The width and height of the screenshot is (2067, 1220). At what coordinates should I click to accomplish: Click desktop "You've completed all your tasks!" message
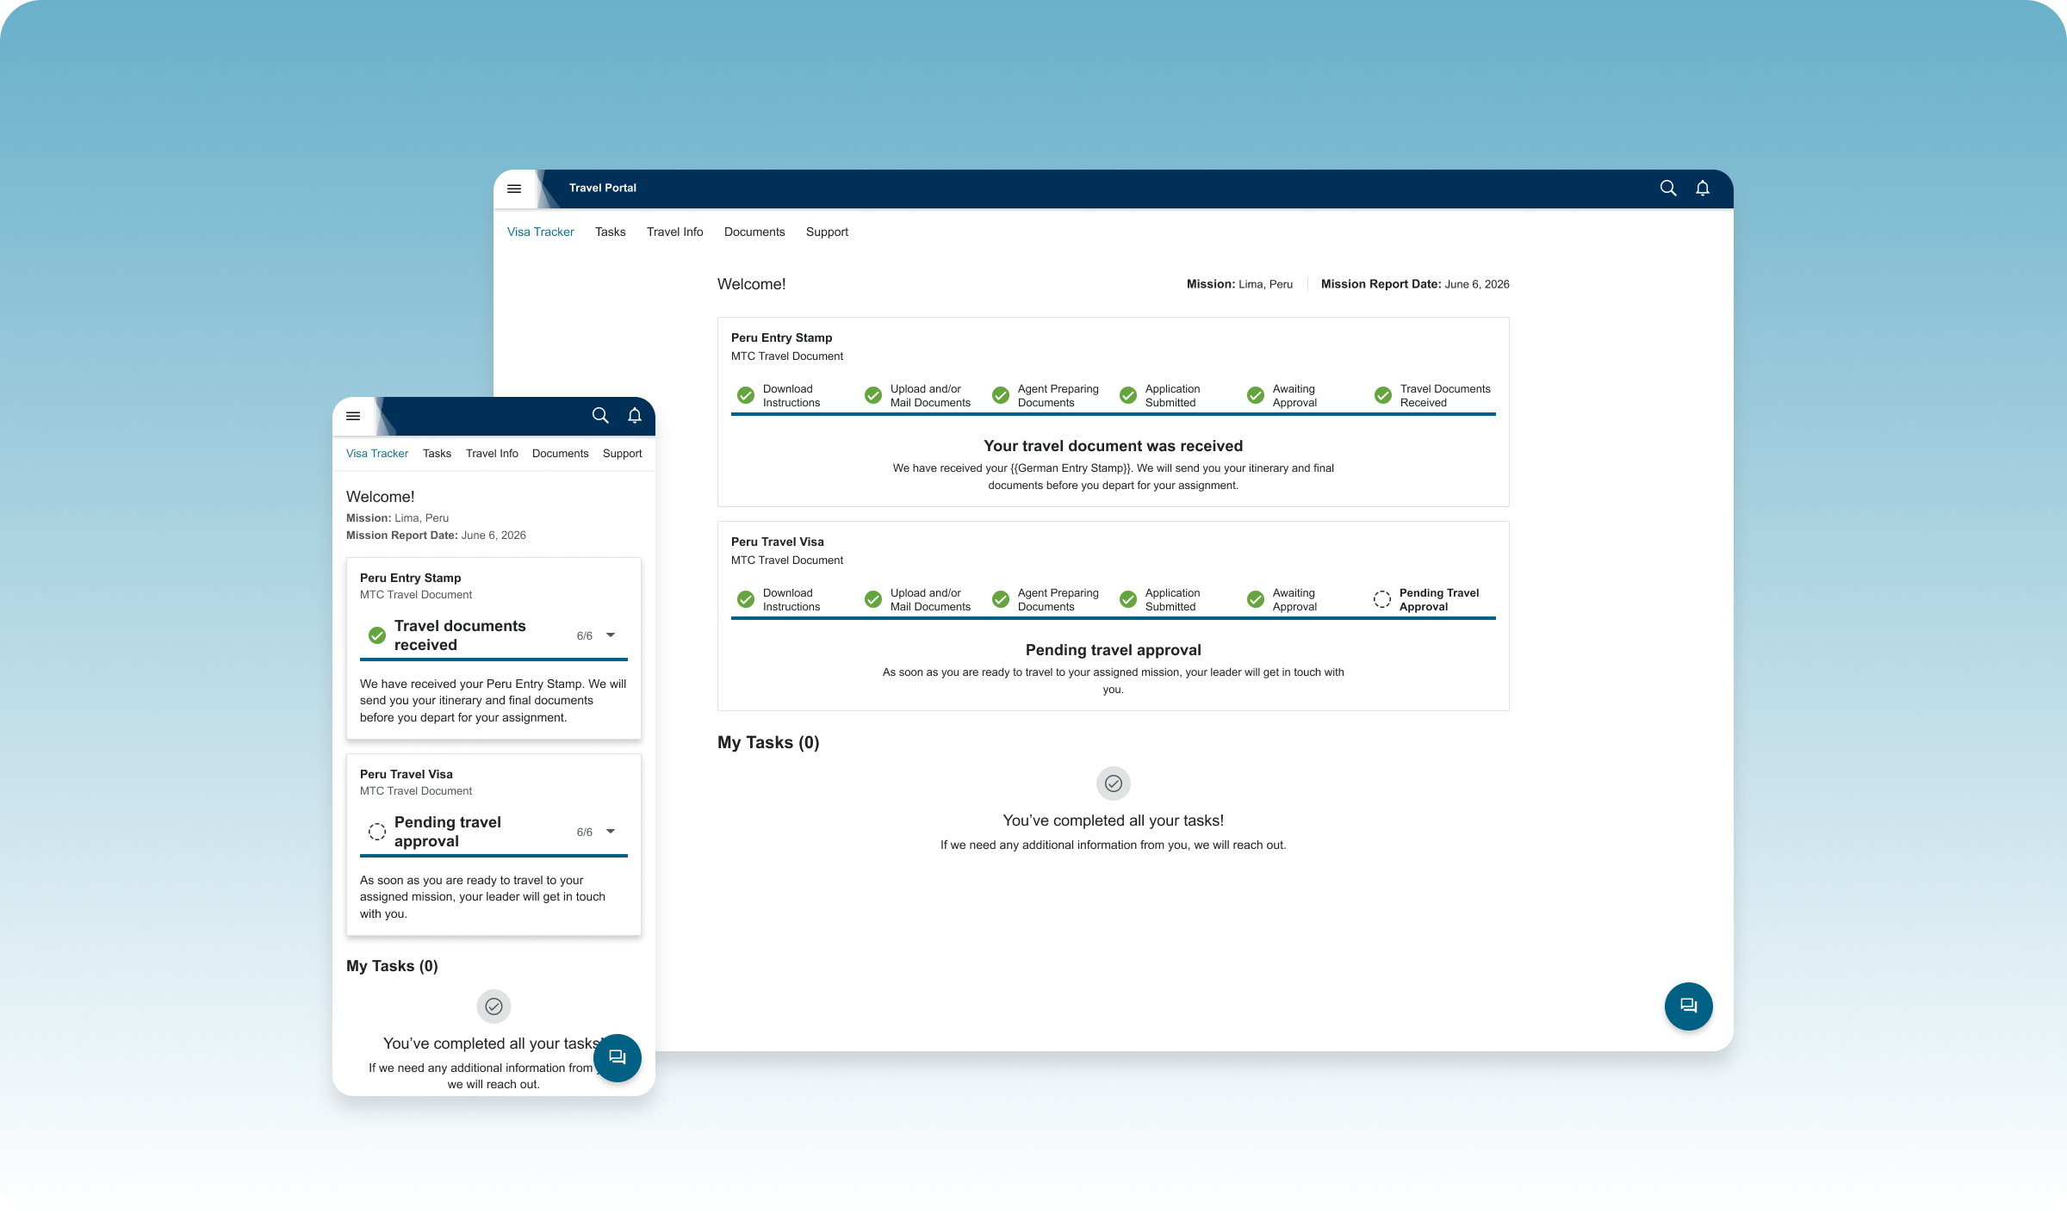coord(1113,821)
